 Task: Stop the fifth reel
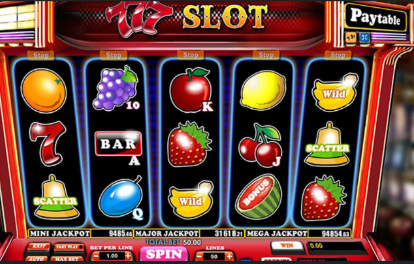[x=338, y=55]
